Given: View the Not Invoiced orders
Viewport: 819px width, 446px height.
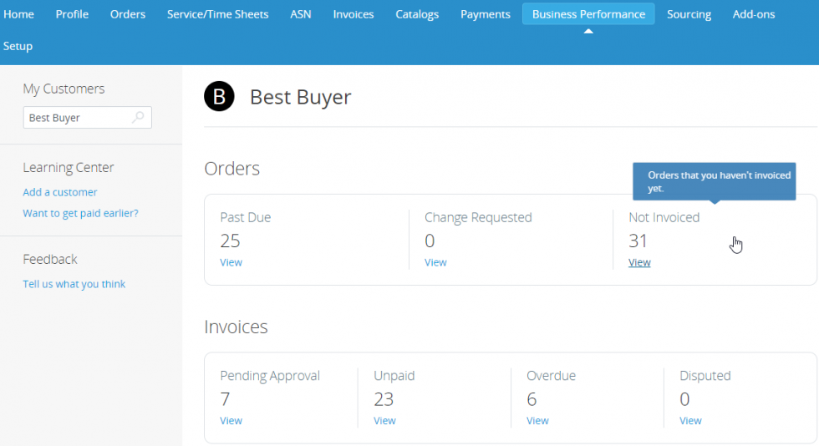Looking at the screenshot, I should (x=639, y=262).
